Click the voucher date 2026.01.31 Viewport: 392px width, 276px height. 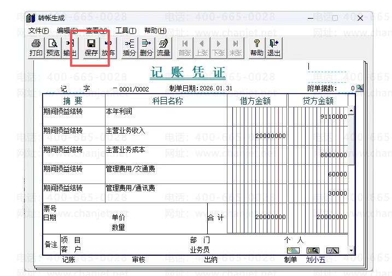pos(216,88)
